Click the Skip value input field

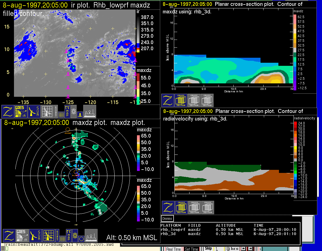pyautogui.click(x=219, y=249)
